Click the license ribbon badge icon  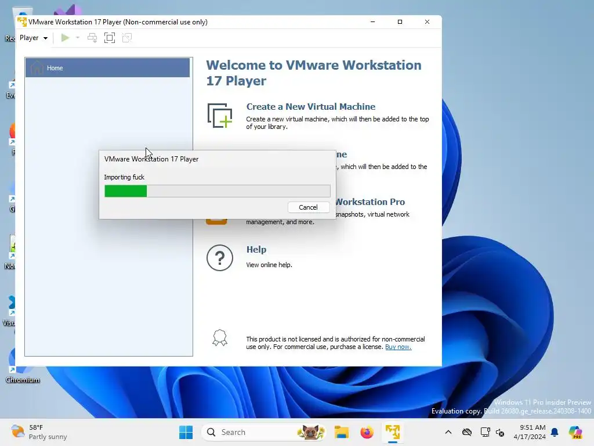click(220, 338)
